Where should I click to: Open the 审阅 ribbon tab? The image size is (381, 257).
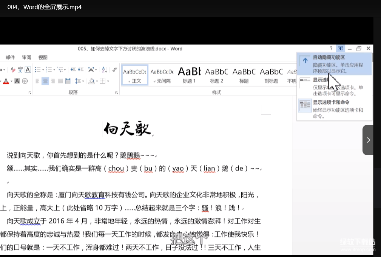tap(26, 57)
